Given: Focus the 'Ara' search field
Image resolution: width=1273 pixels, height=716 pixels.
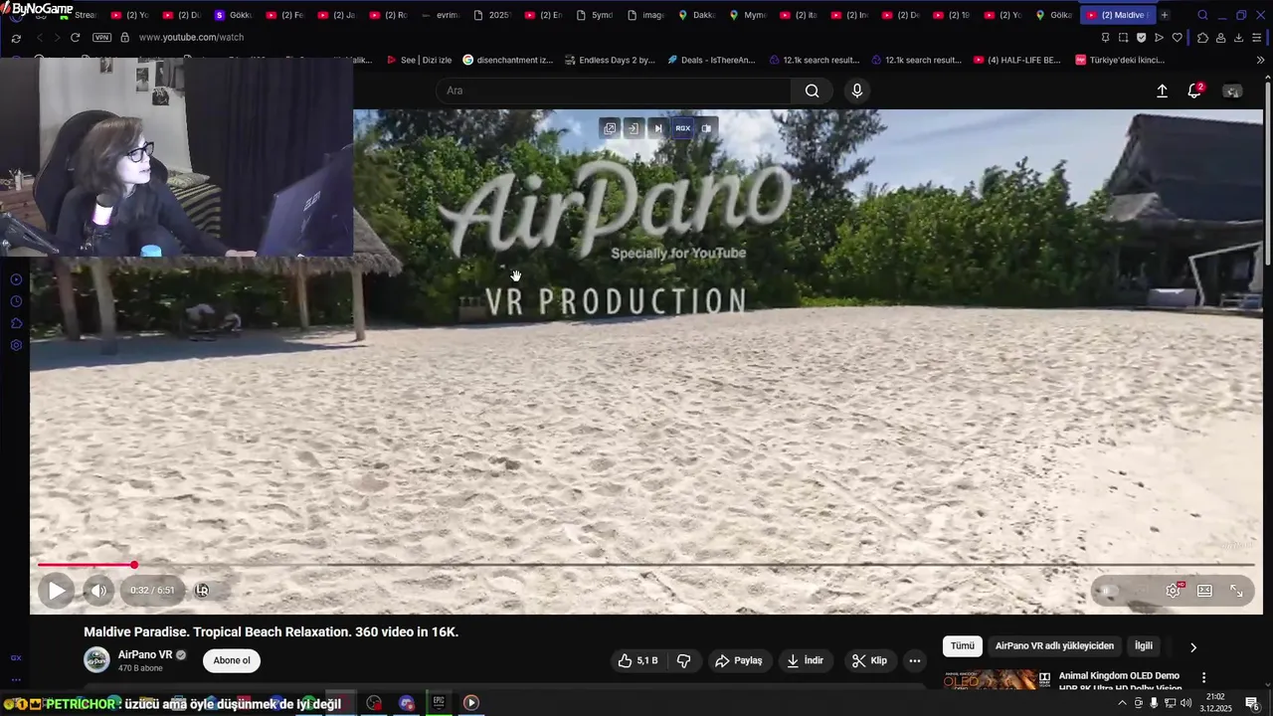Looking at the screenshot, I should [x=614, y=90].
